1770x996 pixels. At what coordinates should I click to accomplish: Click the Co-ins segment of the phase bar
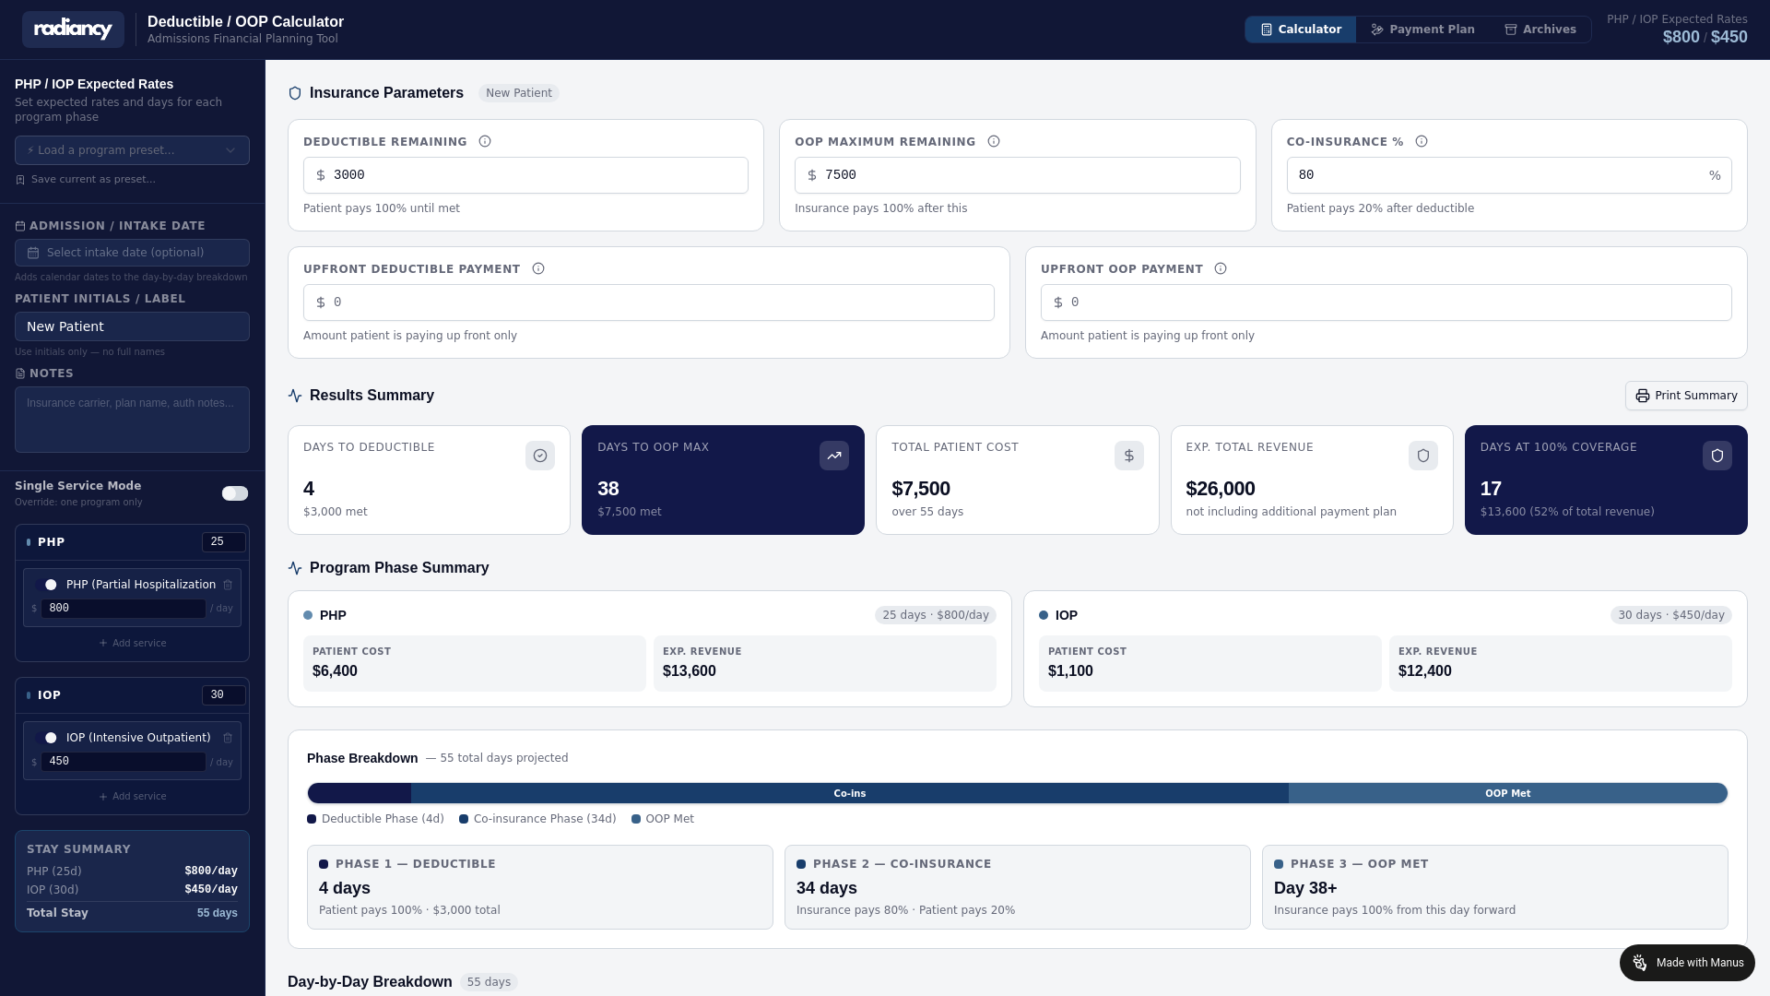(x=850, y=793)
